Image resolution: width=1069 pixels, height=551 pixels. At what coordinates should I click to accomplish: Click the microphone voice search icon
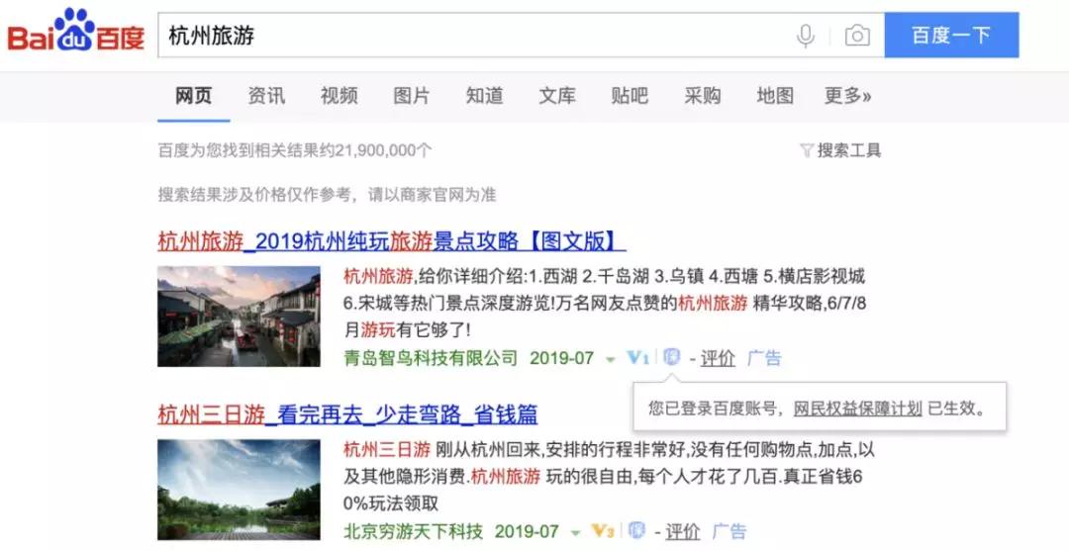806,36
